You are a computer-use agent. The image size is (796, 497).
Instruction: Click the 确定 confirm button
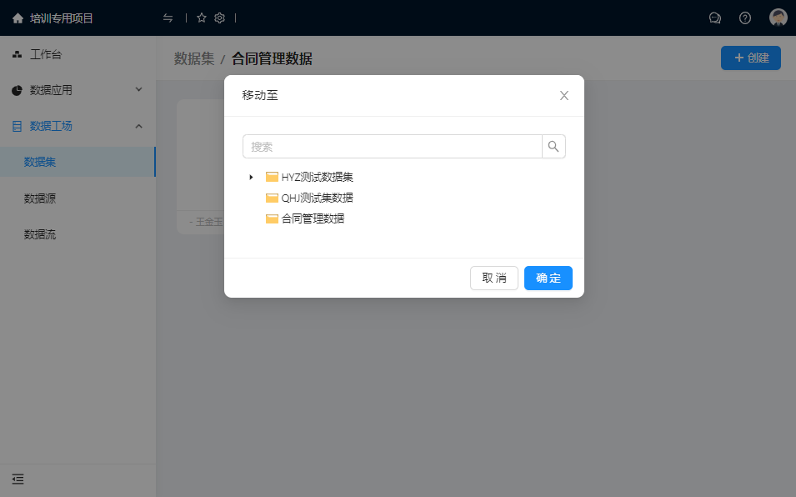pyautogui.click(x=548, y=278)
